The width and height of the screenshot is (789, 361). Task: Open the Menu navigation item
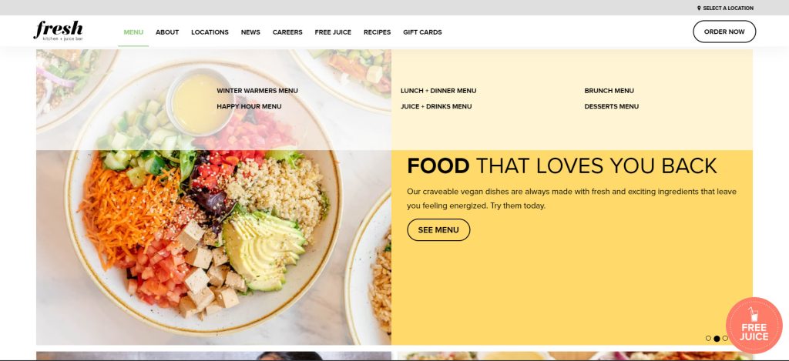(133, 32)
